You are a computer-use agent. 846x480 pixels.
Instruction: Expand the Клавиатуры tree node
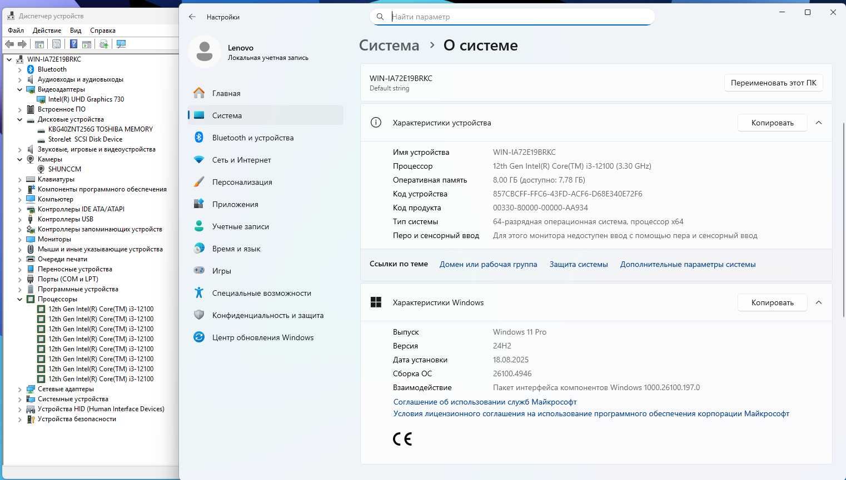click(x=20, y=179)
